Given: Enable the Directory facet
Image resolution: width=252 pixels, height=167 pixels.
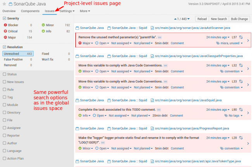Looking at the screenshot, I should pos(5,112).
